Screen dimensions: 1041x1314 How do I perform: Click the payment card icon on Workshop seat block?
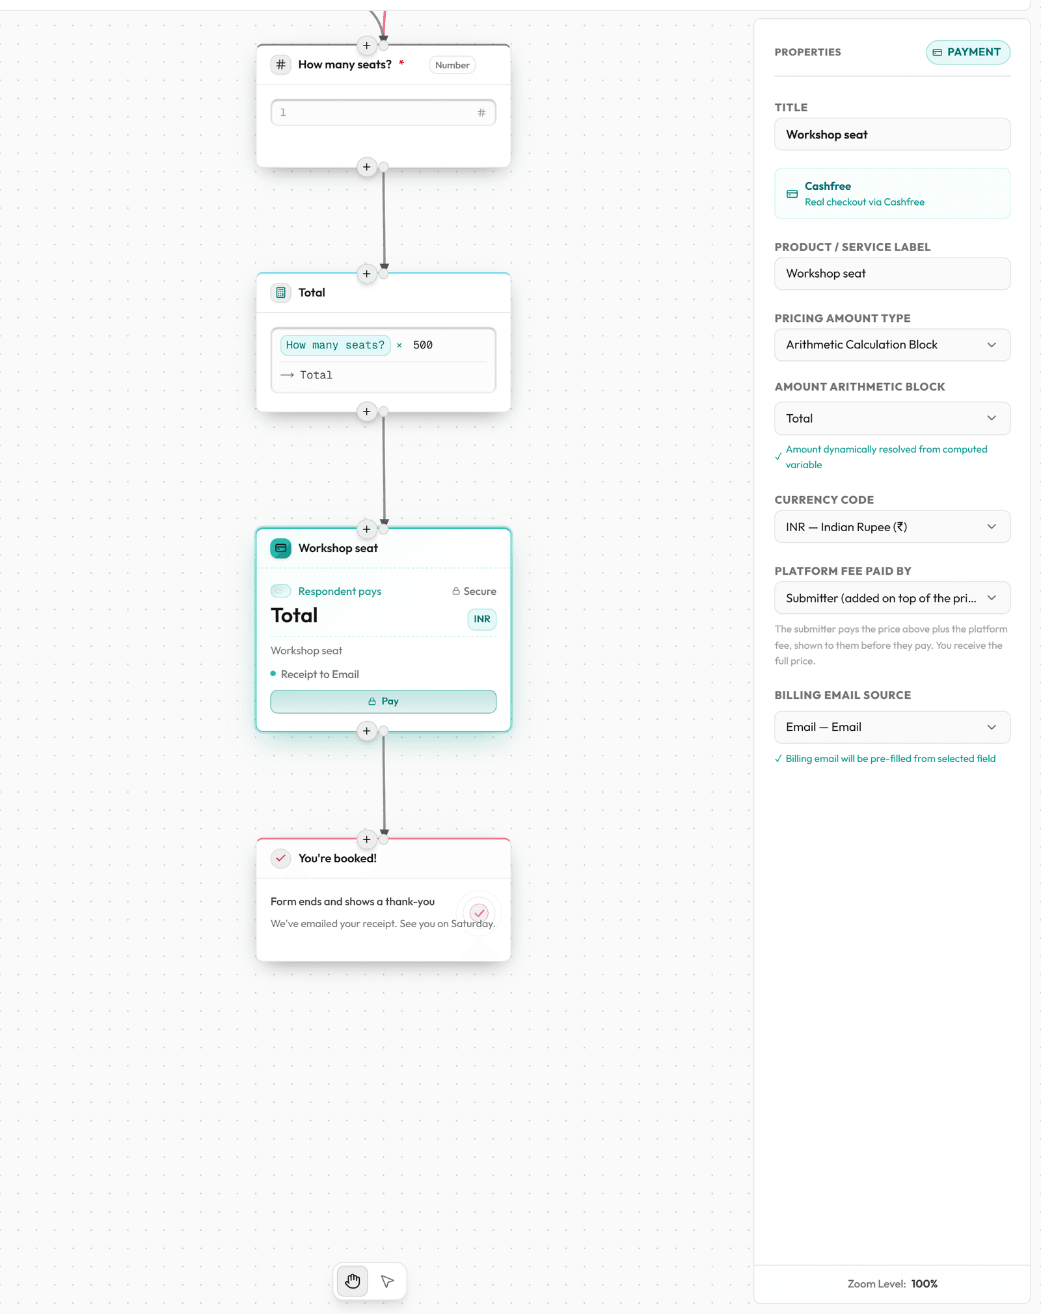pyautogui.click(x=280, y=548)
